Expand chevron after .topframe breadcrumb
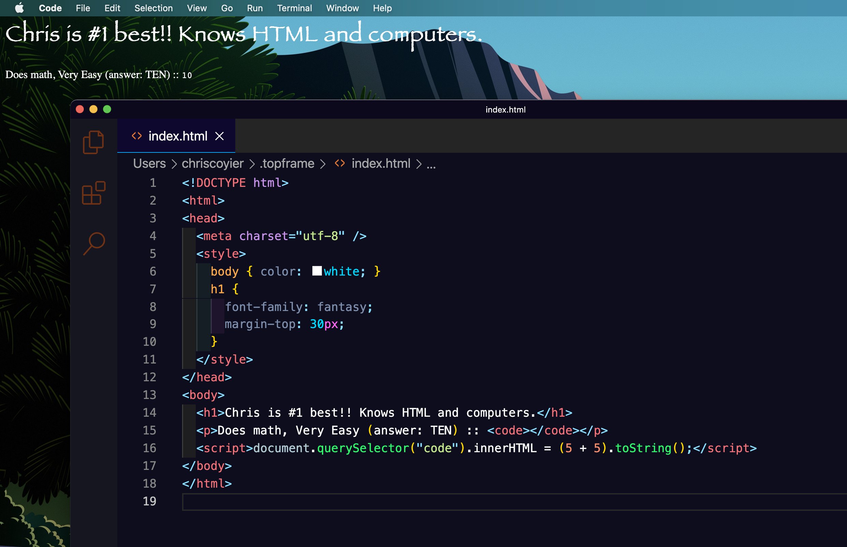 (323, 164)
